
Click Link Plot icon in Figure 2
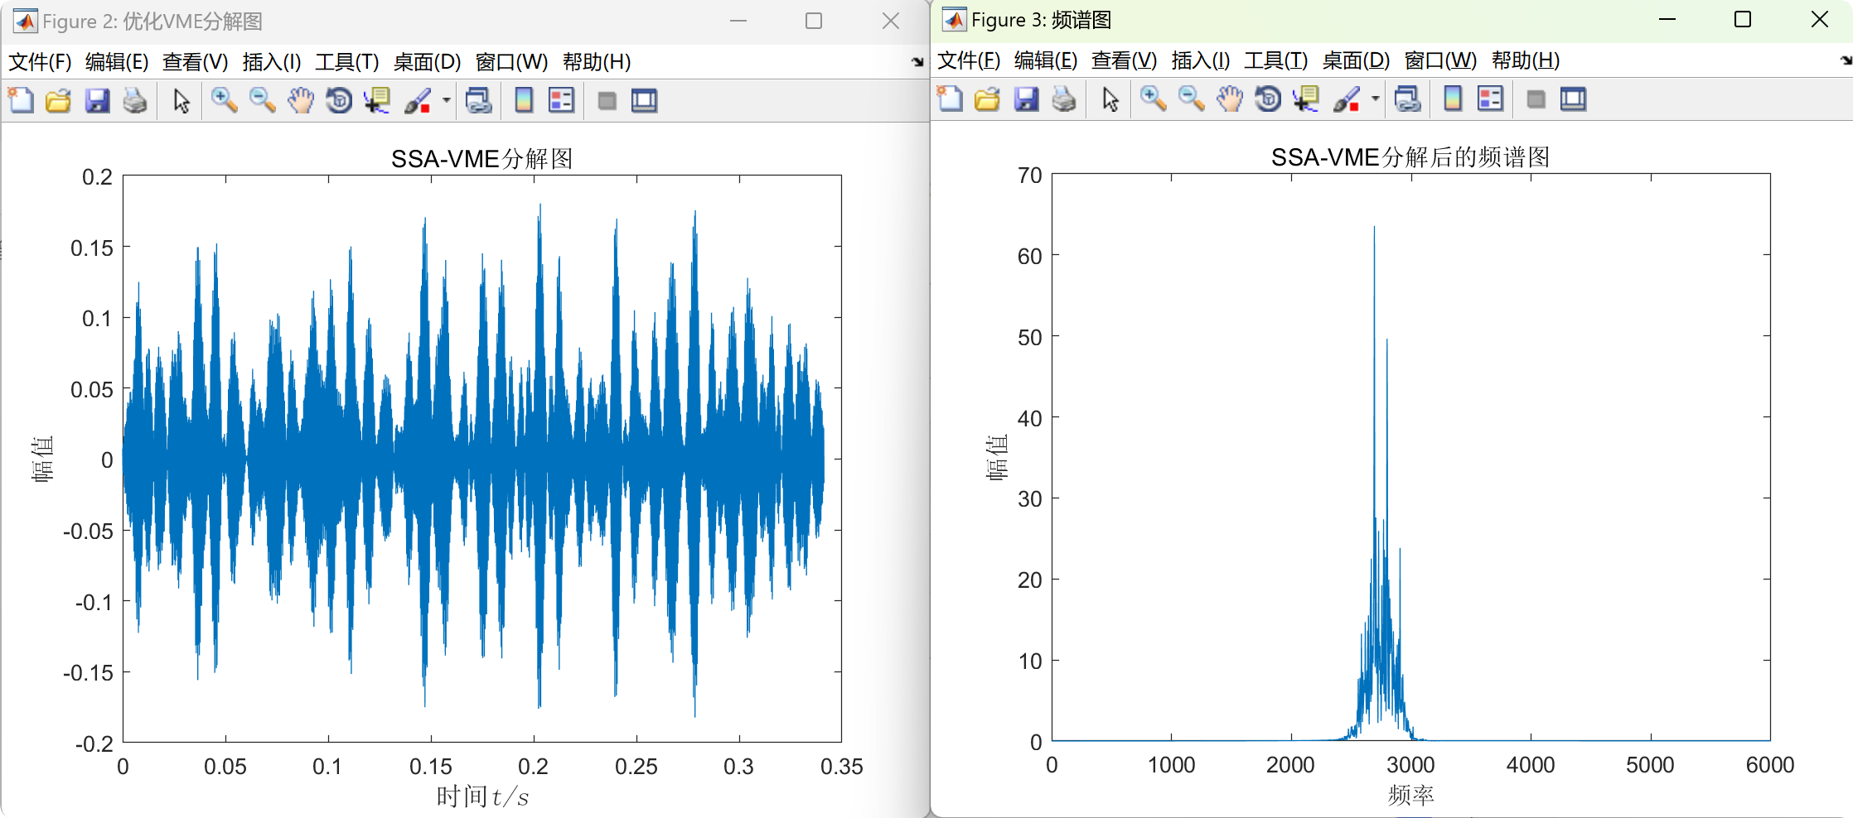[478, 100]
